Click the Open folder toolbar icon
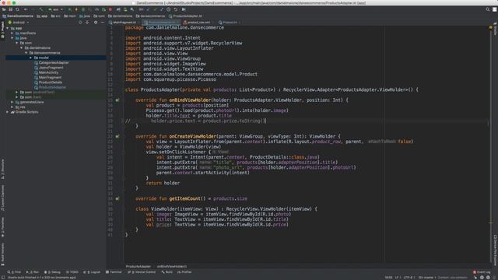Image resolution: width=498 pixels, height=280 pixels. 4,9
